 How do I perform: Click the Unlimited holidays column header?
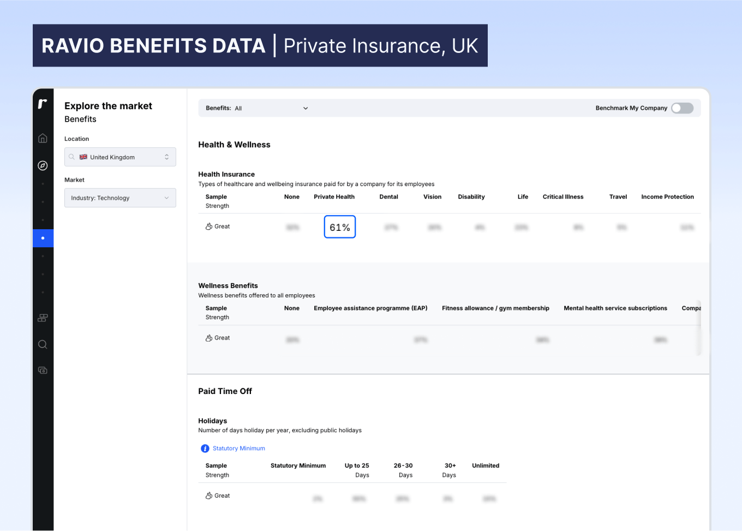point(486,466)
